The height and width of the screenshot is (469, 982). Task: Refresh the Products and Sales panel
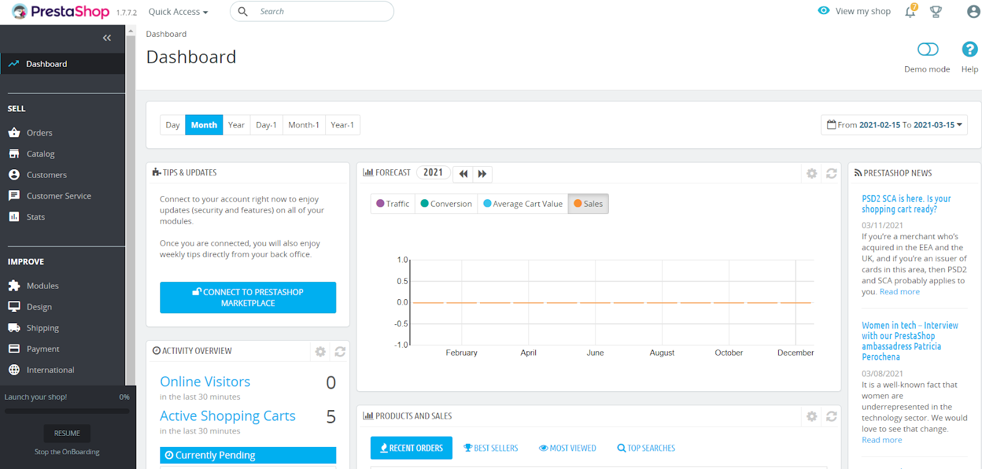click(x=832, y=416)
